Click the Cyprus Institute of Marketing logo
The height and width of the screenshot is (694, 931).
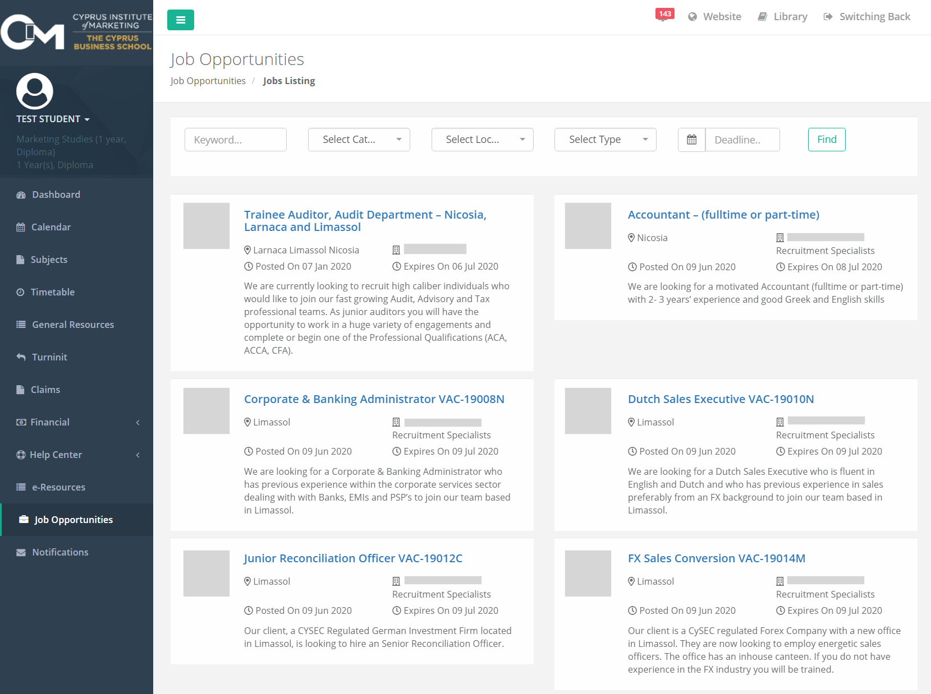pos(76,32)
